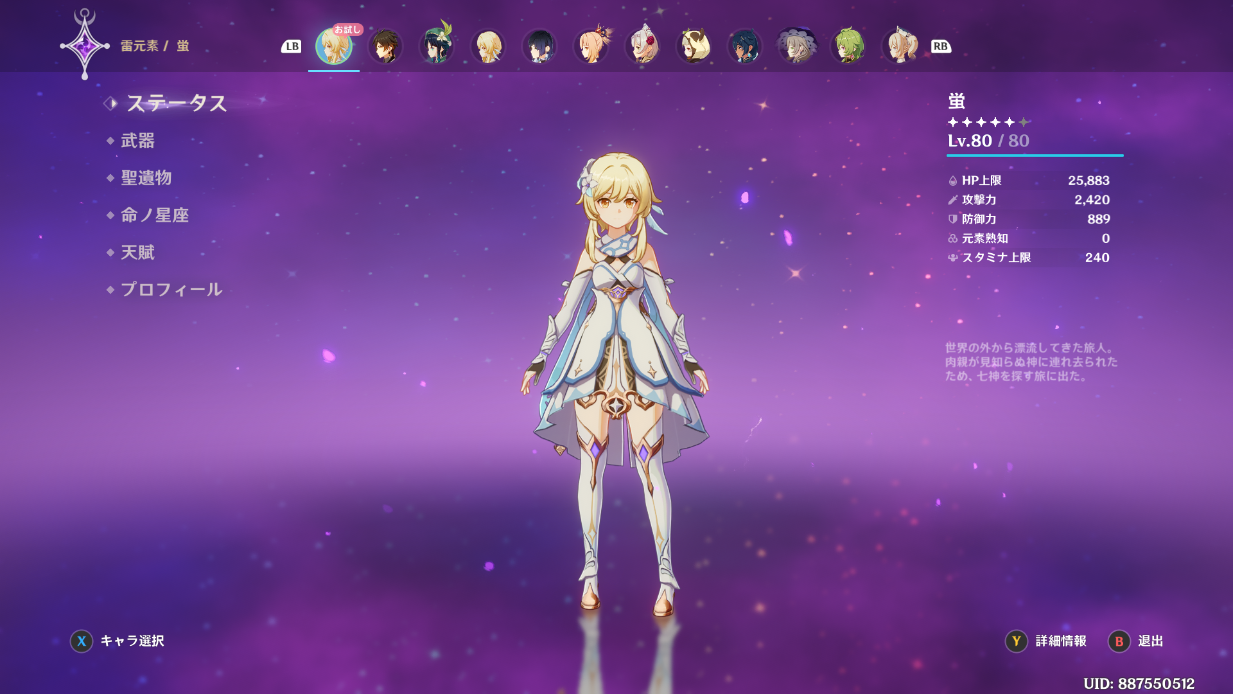Click the Electro element emblem icon
Viewport: 1233px width, 694px height.
[85, 46]
